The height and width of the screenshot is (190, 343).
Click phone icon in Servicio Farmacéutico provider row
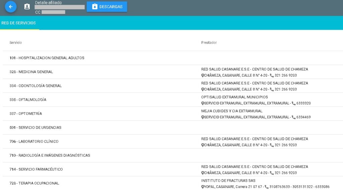272,173
